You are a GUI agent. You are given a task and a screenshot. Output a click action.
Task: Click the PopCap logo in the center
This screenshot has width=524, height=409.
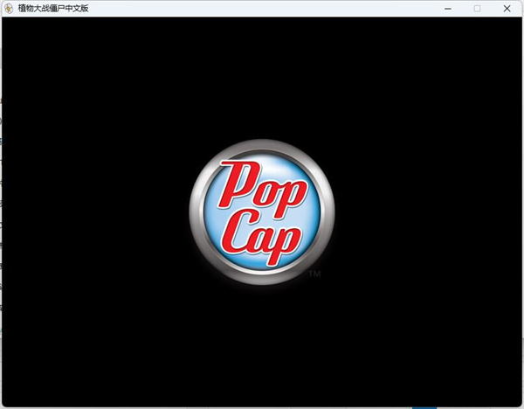[x=261, y=211]
